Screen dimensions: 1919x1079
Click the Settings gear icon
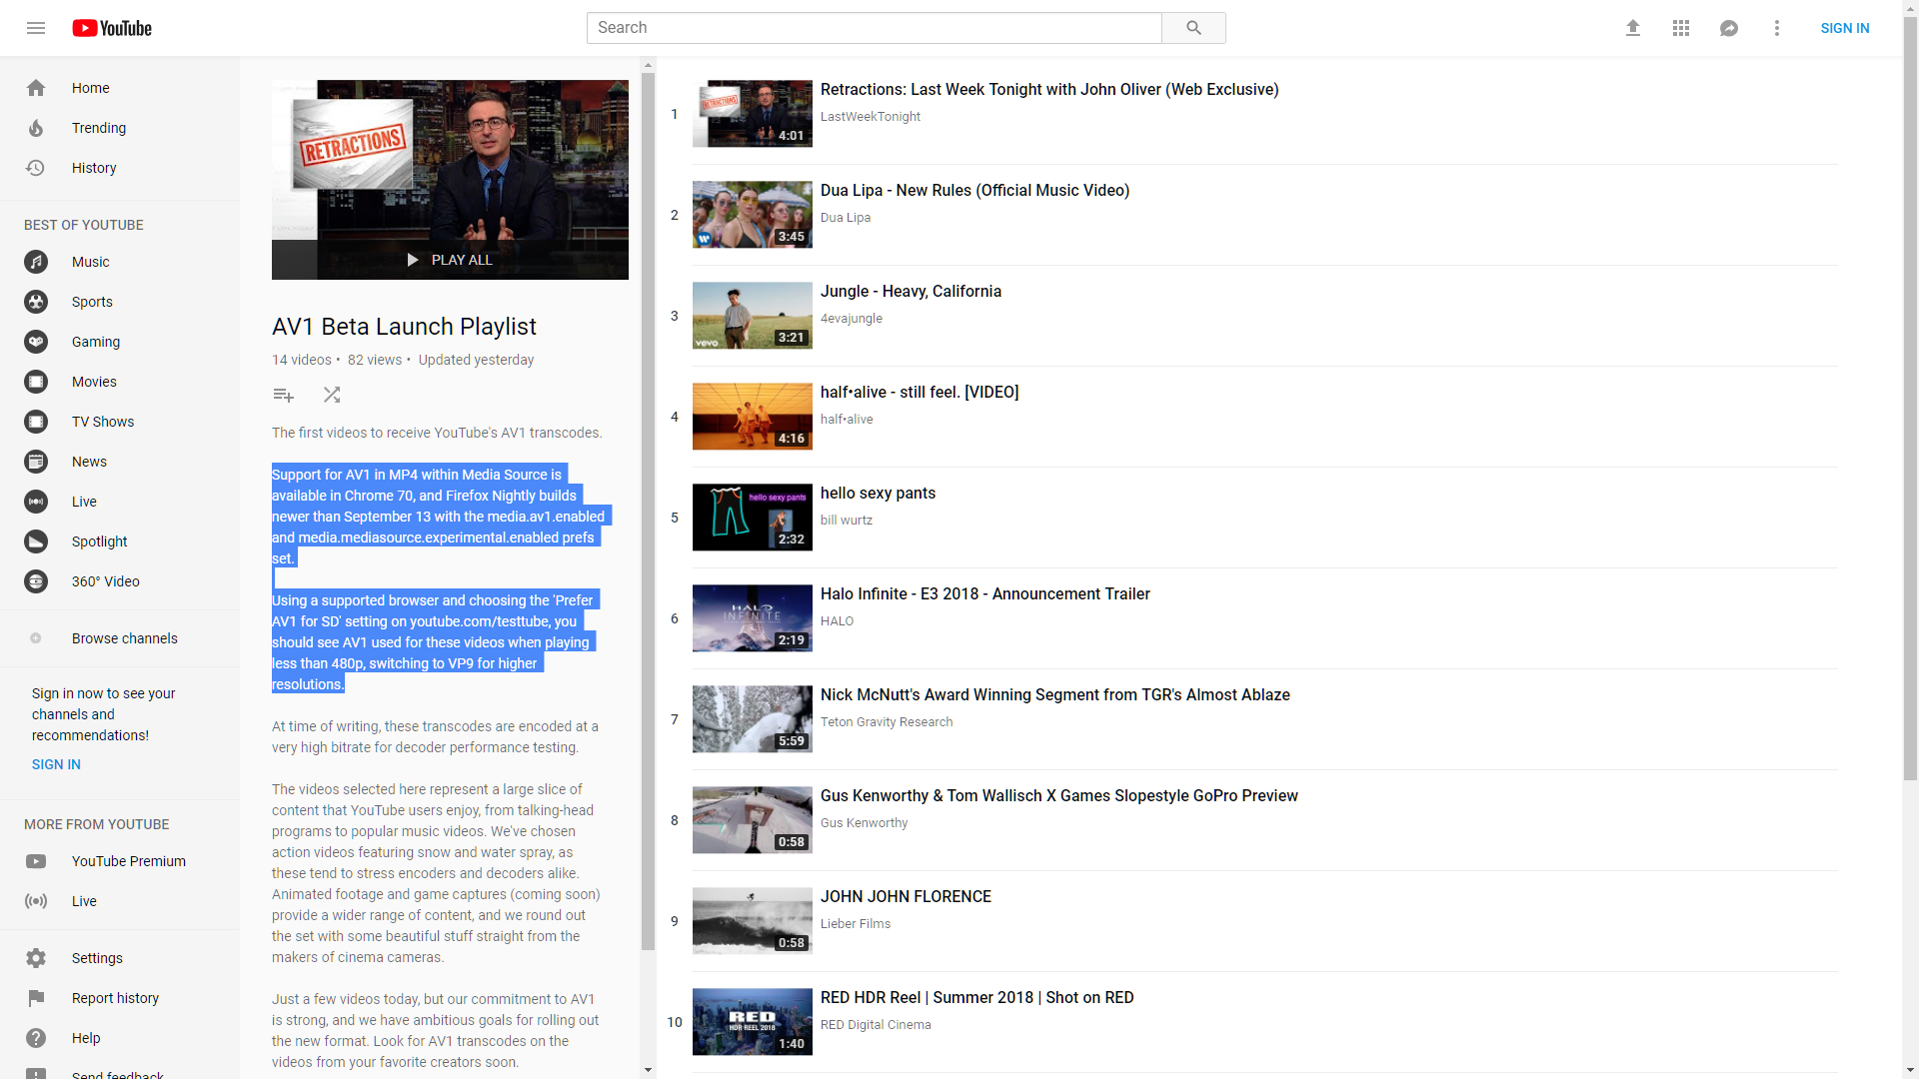[x=36, y=958]
